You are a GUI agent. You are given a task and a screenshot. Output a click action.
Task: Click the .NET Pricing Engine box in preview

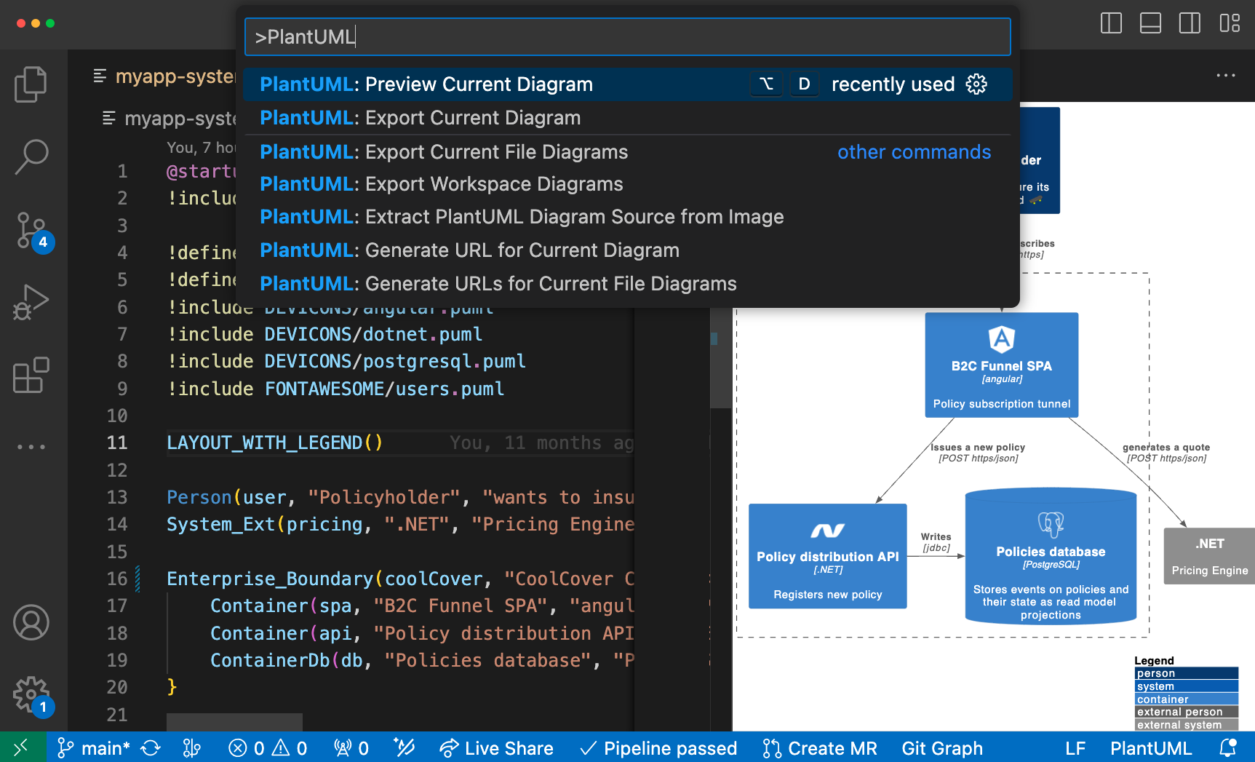pos(1209,556)
